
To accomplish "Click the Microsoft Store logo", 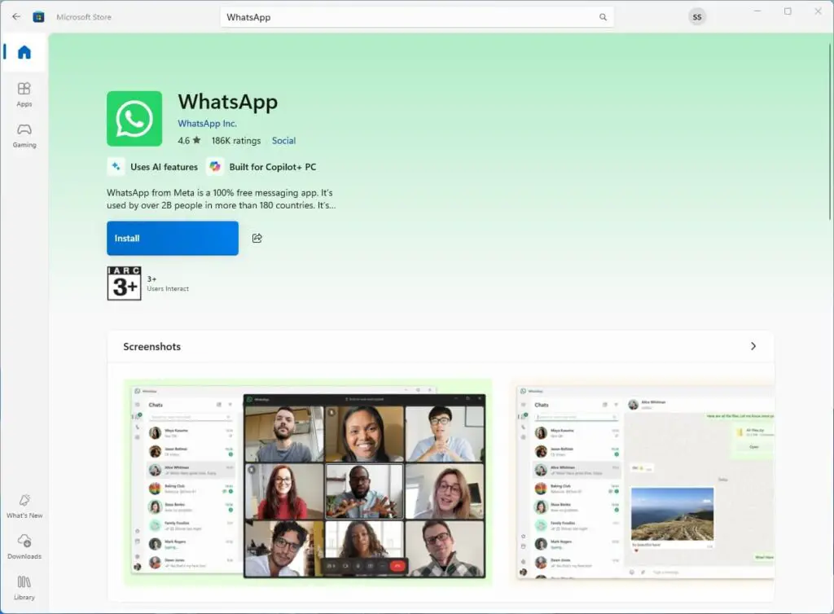I will (38, 16).
